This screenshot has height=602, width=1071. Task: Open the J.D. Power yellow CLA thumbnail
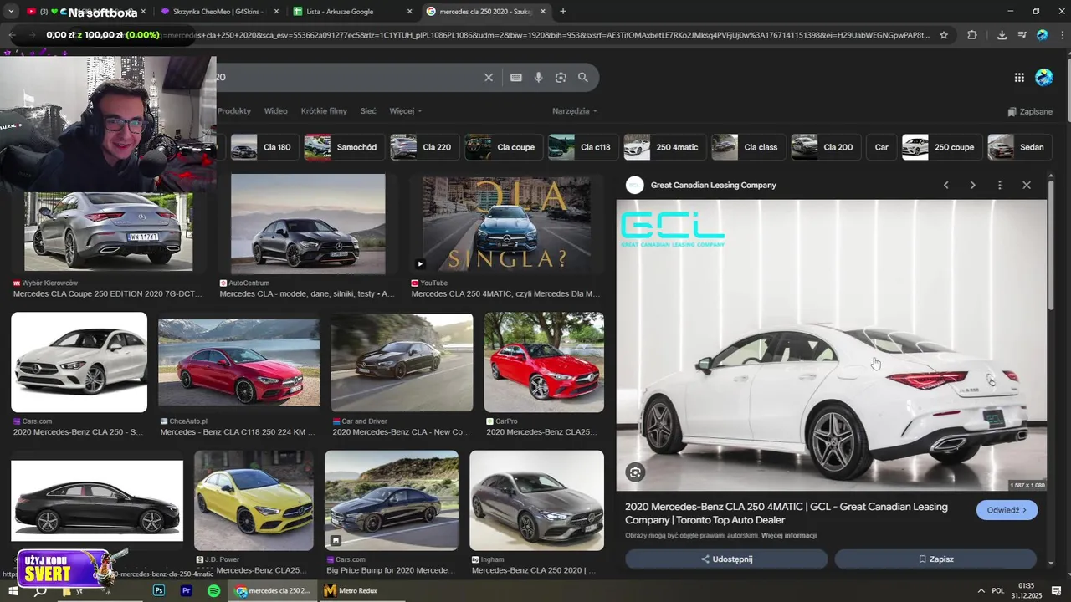pyautogui.click(x=254, y=500)
